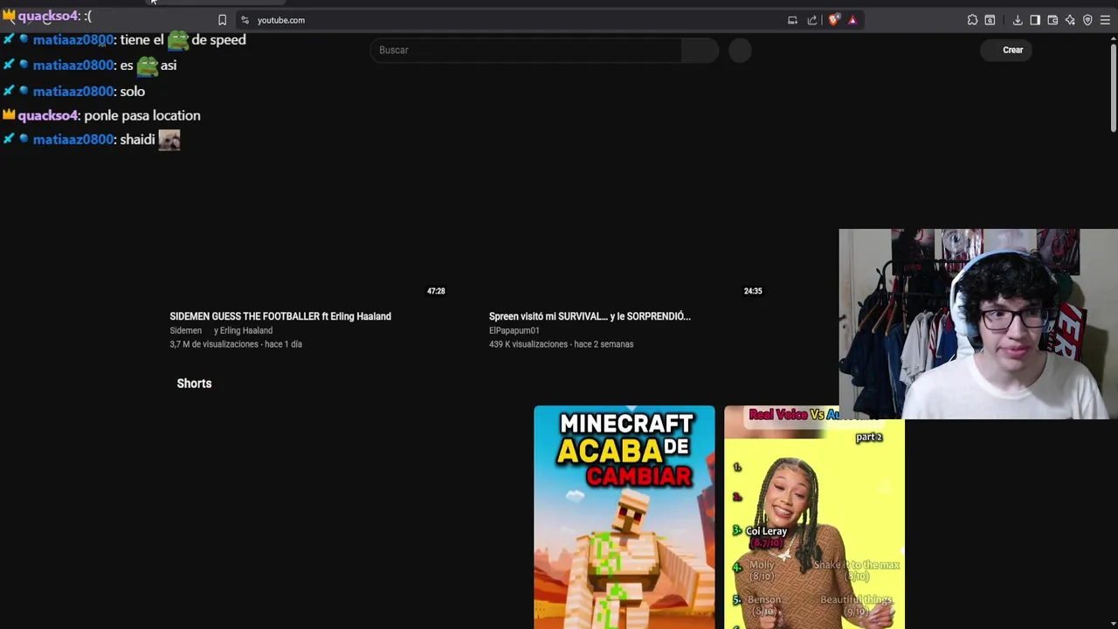This screenshot has width=1118, height=629.
Task: Click chat message 'ponle pasa location'
Action: click(x=142, y=115)
